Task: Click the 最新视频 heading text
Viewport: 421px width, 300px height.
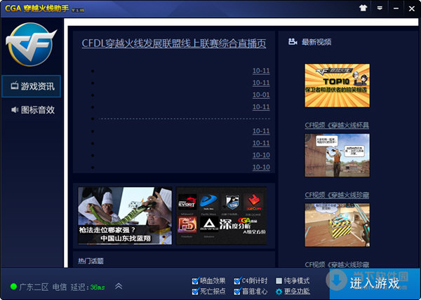Action: coord(316,42)
